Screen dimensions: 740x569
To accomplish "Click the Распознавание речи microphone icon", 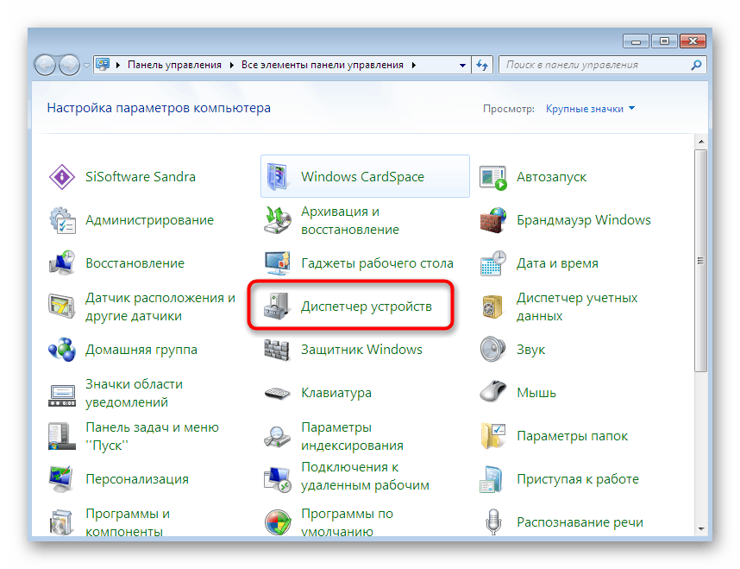I will (x=493, y=522).
